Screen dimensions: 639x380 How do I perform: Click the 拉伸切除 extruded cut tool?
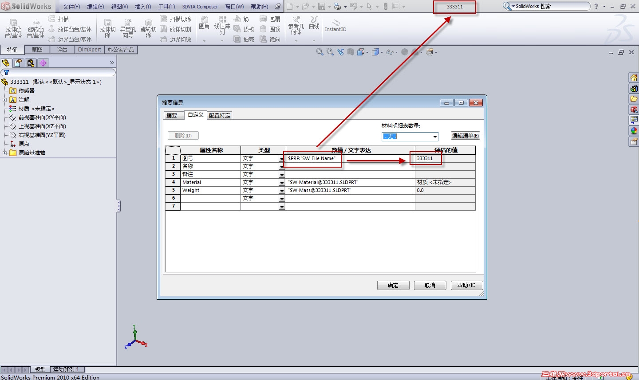107,28
